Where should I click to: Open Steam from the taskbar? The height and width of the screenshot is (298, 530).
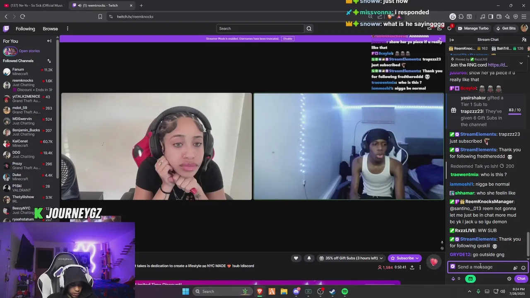[x=332, y=291]
